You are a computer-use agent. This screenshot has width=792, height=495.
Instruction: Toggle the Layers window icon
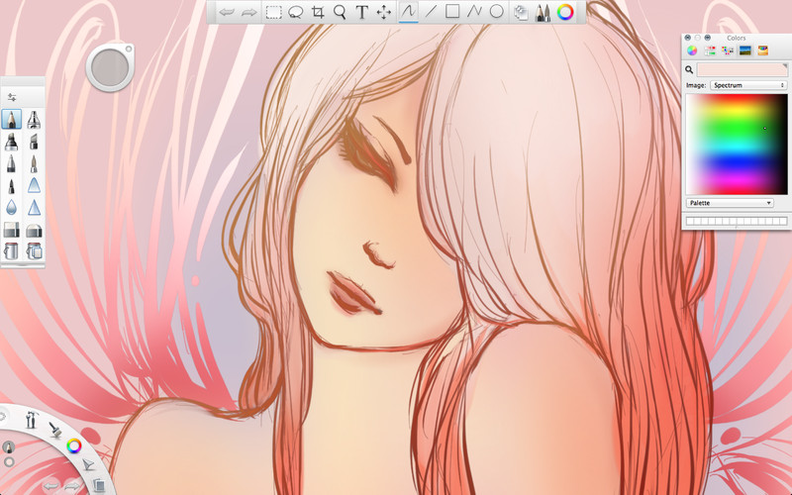pyautogui.click(x=521, y=12)
